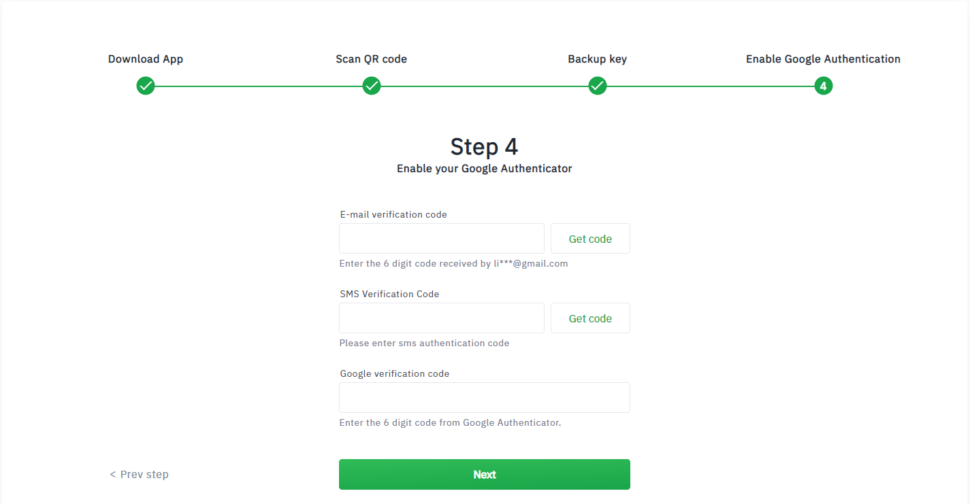Get code for e-mail verification

(590, 239)
